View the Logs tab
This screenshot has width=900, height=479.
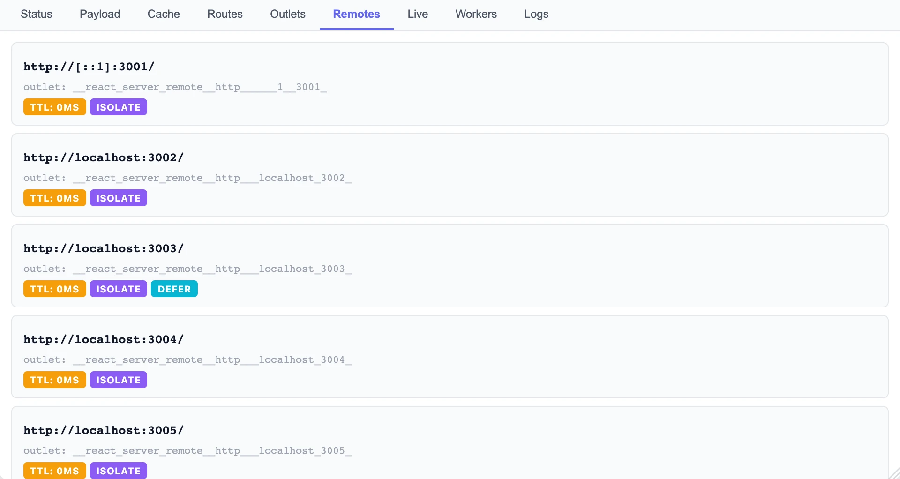click(536, 14)
